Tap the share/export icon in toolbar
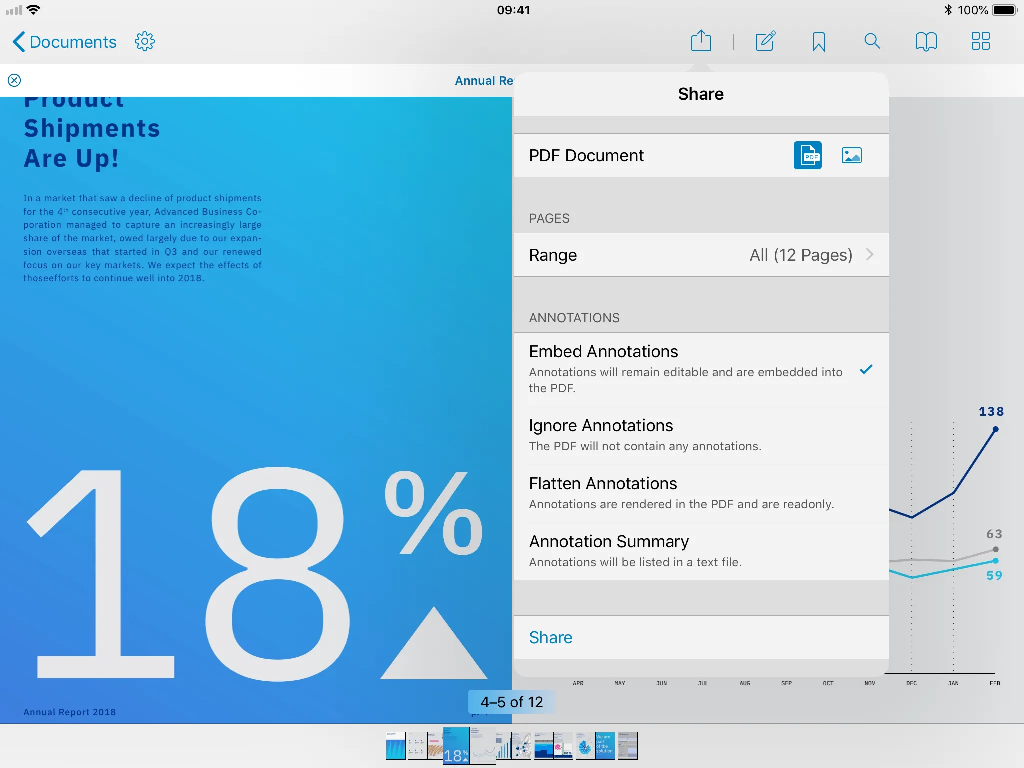The image size is (1024, 768). 701,41
